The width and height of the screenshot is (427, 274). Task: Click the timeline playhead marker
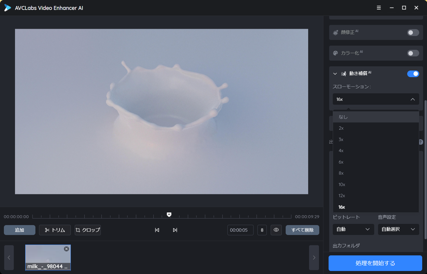[x=169, y=215]
